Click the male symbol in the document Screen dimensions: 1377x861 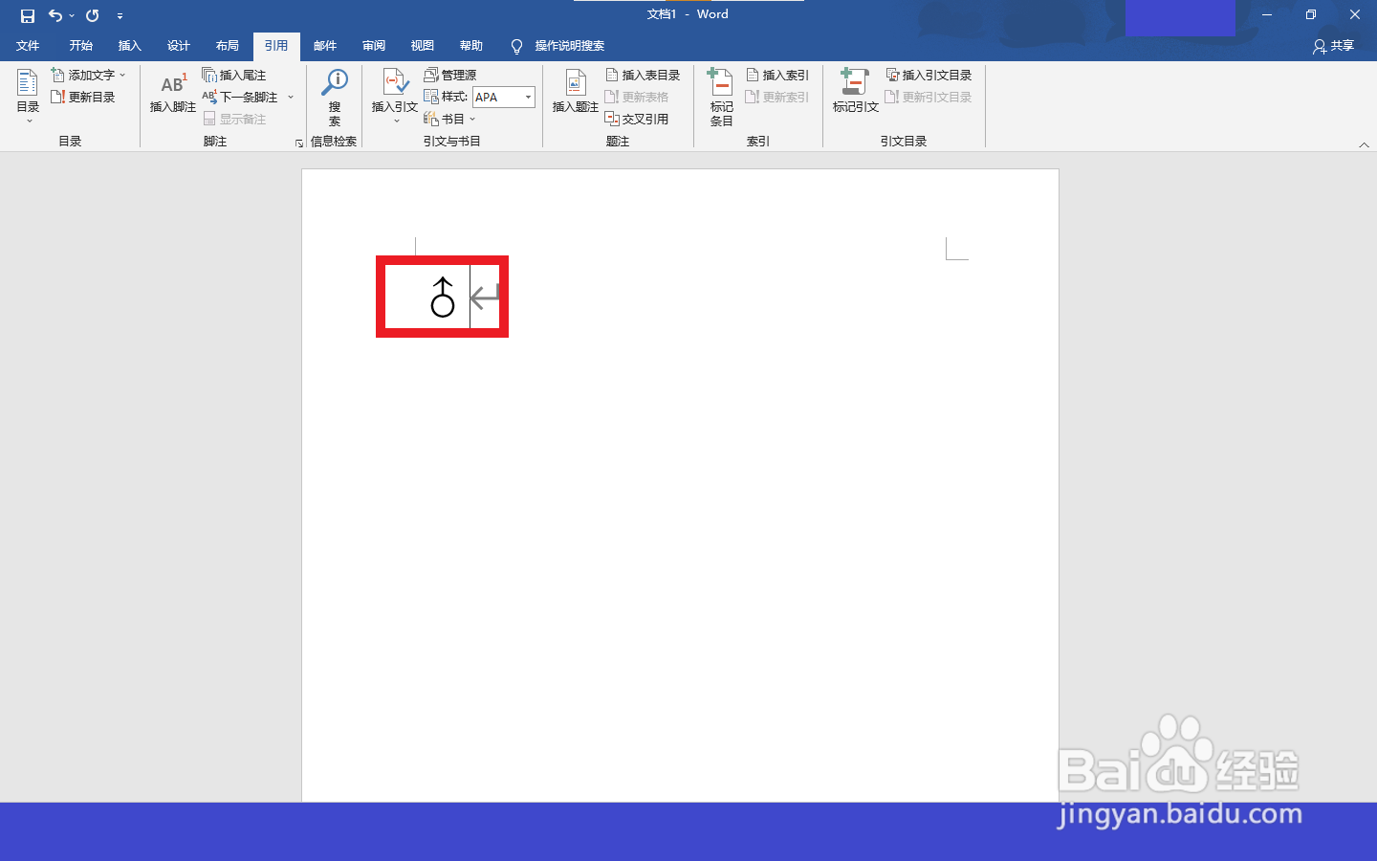(x=443, y=297)
